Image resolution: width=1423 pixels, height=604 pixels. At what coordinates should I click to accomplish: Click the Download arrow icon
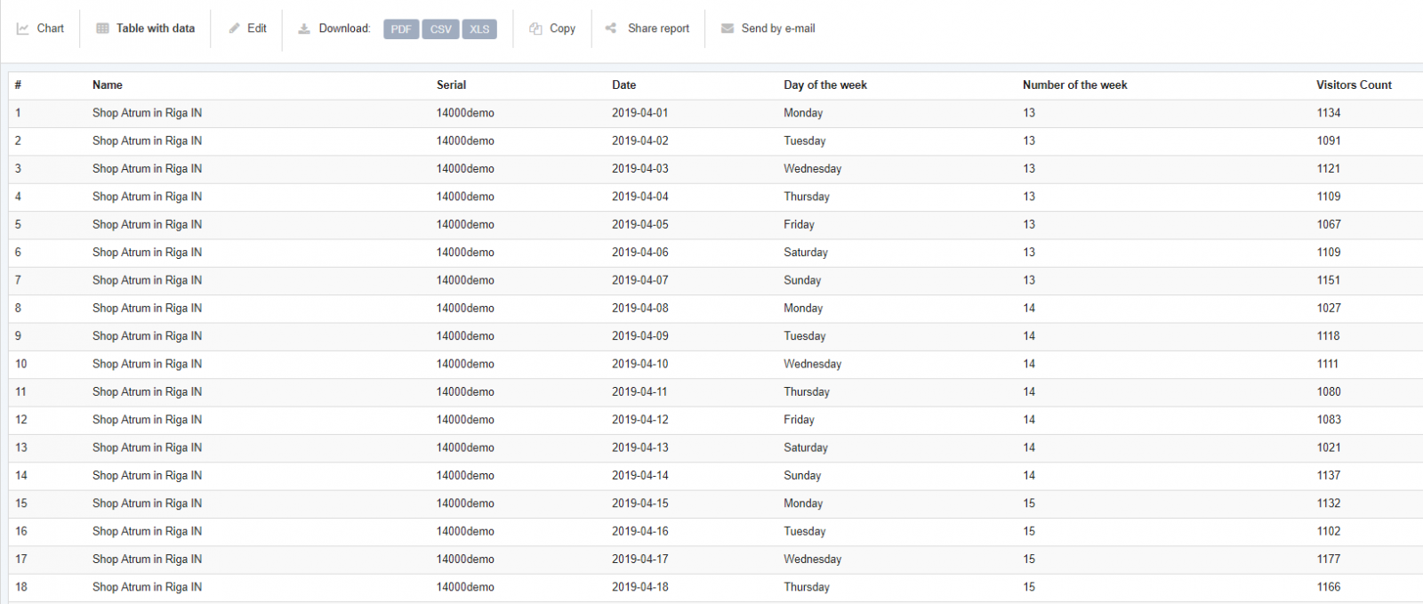tap(304, 28)
